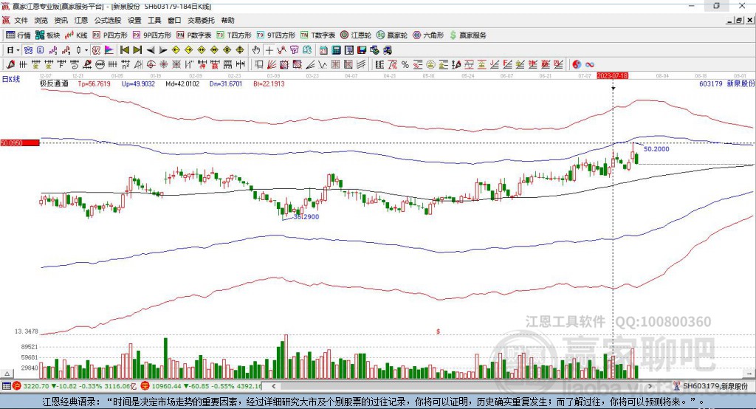
Task: Expand the candlestick style dropdown arrow
Action: coord(86,50)
